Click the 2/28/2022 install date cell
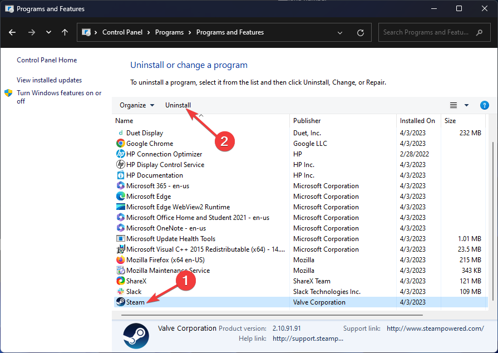The image size is (498, 353). pos(414,154)
